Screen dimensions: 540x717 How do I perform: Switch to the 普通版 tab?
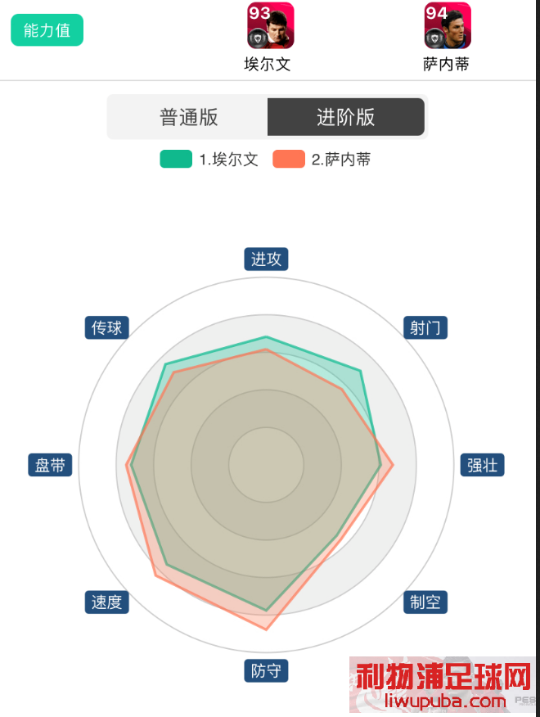(x=188, y=117)
